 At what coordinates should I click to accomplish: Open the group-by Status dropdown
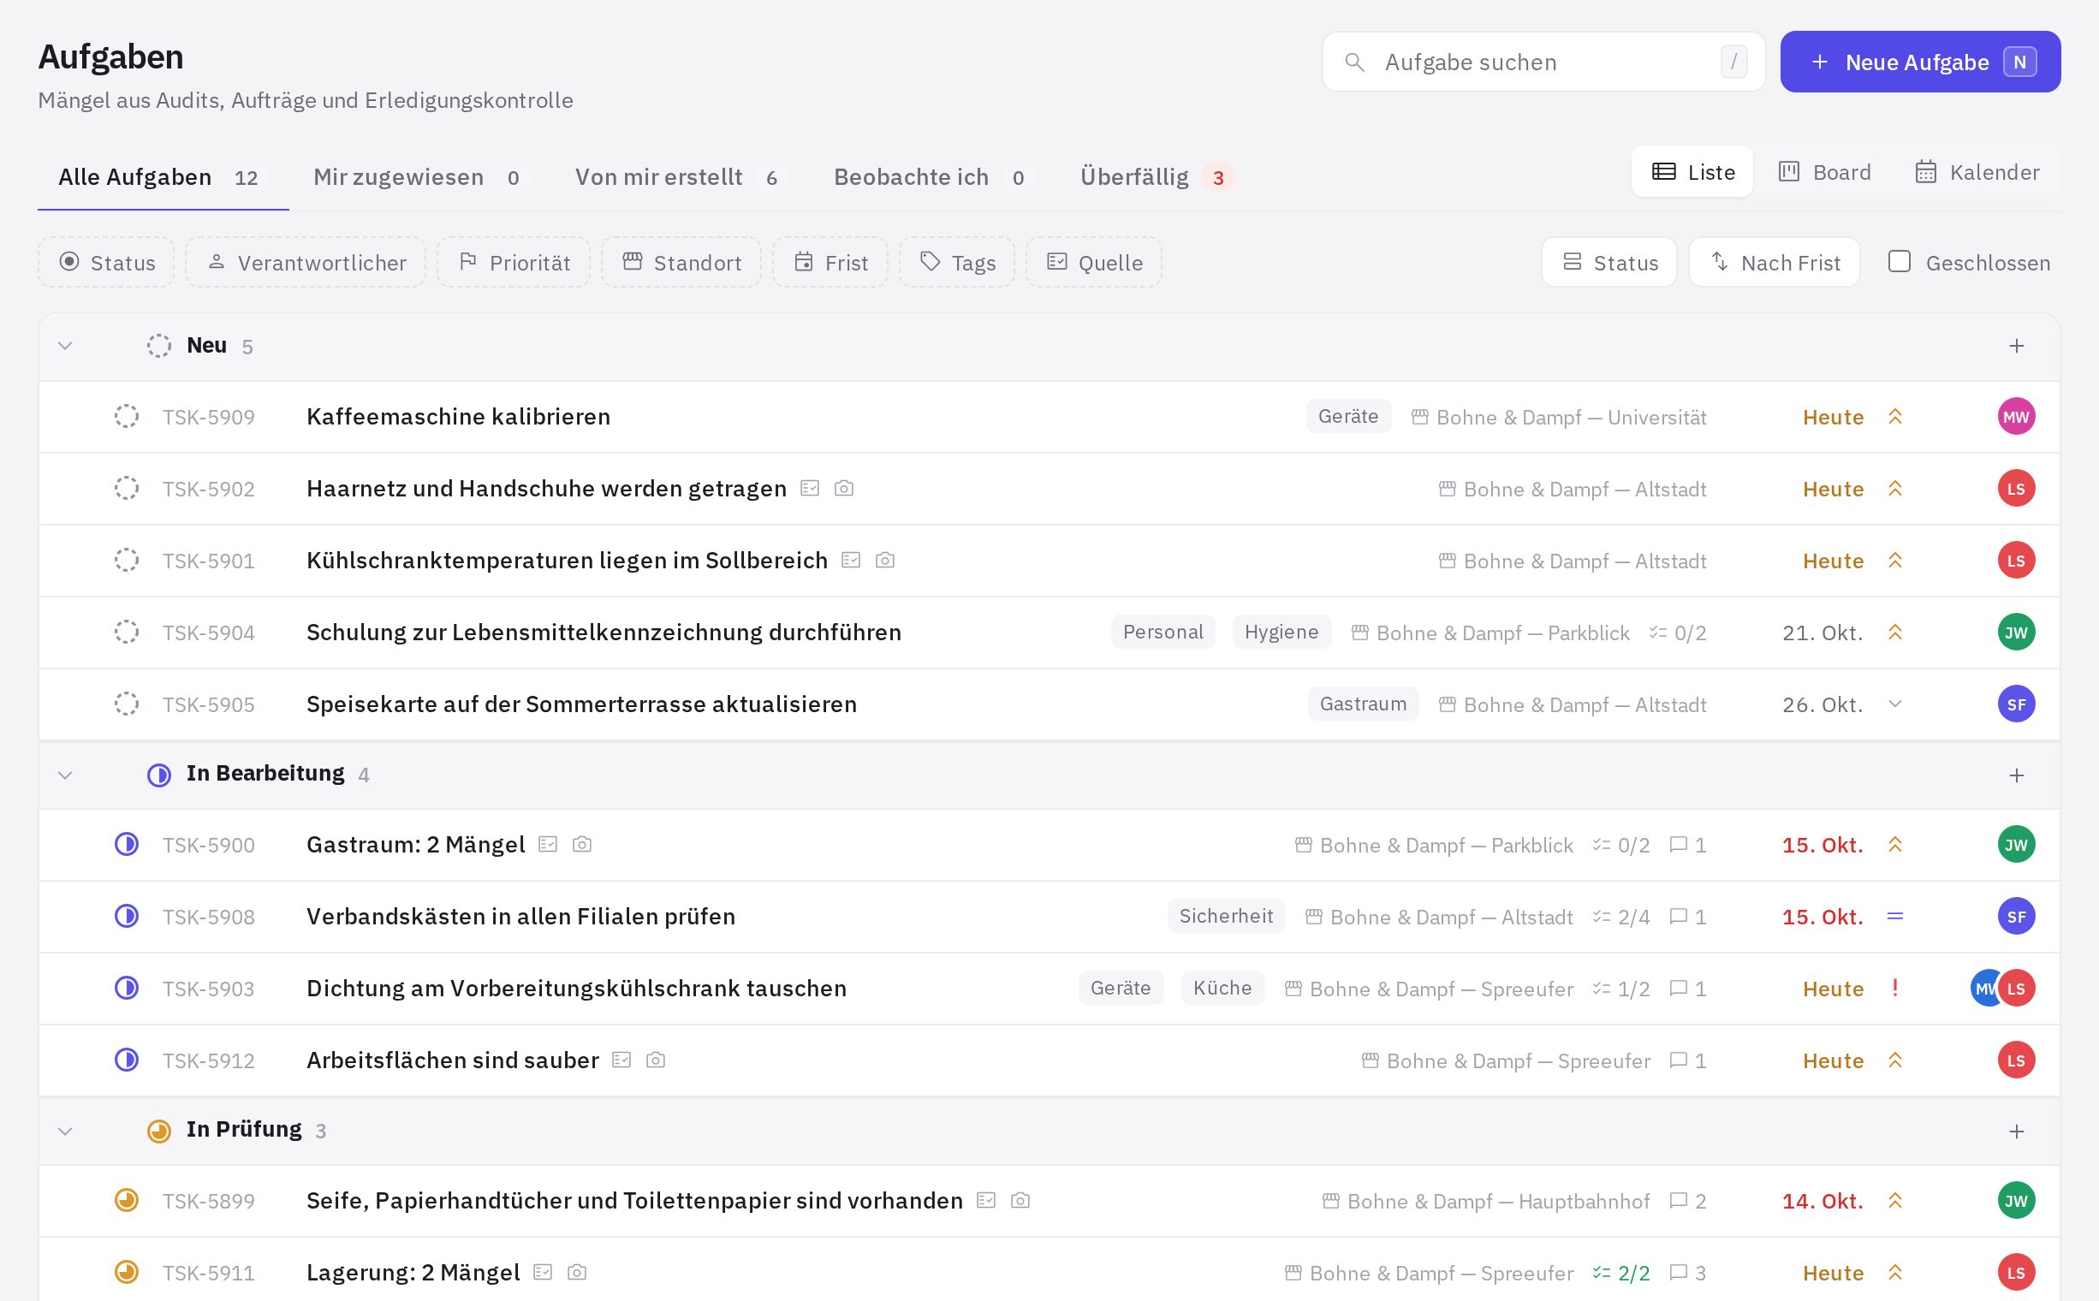1609,263
